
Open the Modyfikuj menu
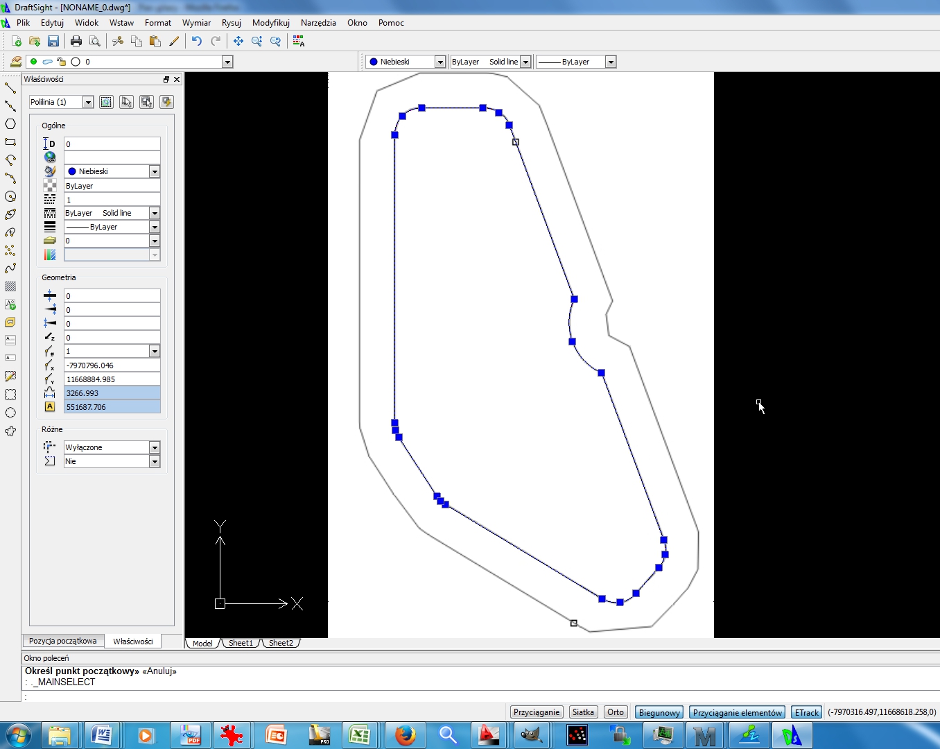[x=270, y=23]
